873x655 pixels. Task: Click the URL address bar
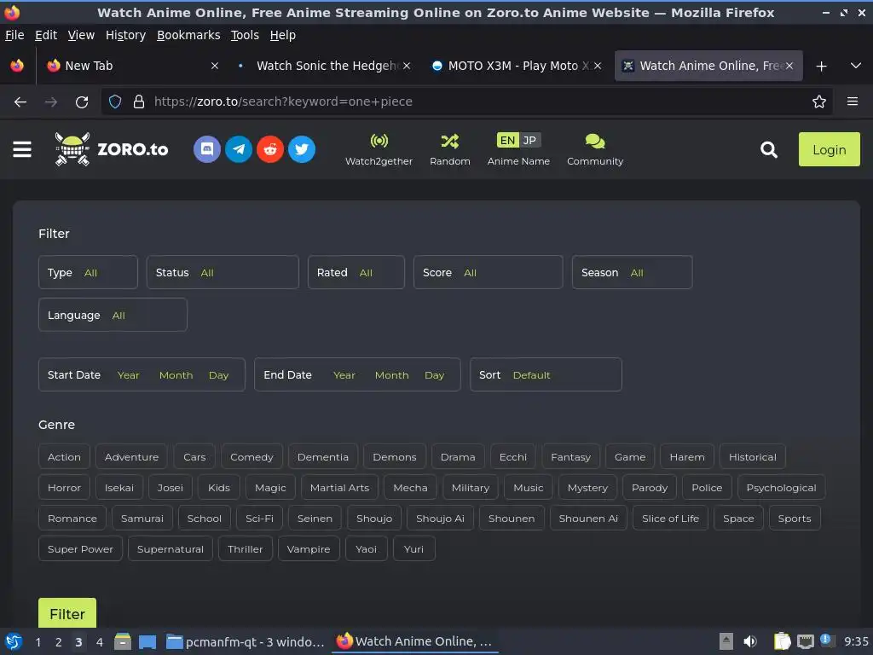click(x=468, y=101)
